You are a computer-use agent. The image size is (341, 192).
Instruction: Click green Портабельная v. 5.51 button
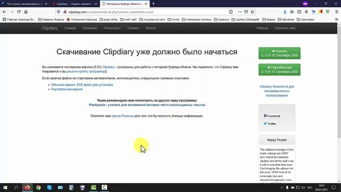point(279,70)
